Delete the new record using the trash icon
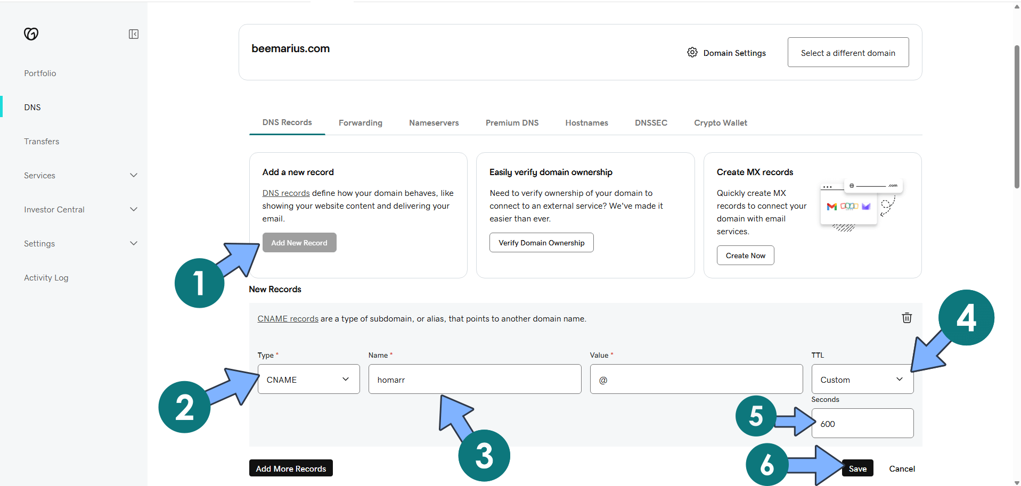 [907, 318]
